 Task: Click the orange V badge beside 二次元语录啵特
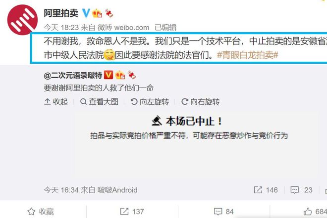pyautogui.click(x=109, y=75)
